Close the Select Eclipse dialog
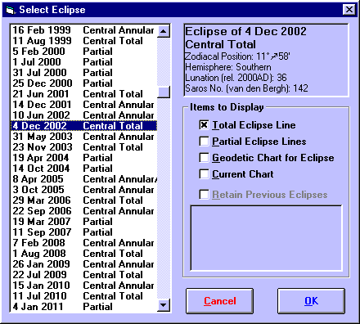Screen dimensions: 360x324 [x=349, y=10]
